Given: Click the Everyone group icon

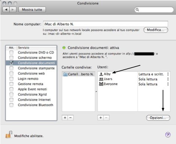Looking at the screenshot, I should click(101, 84).
